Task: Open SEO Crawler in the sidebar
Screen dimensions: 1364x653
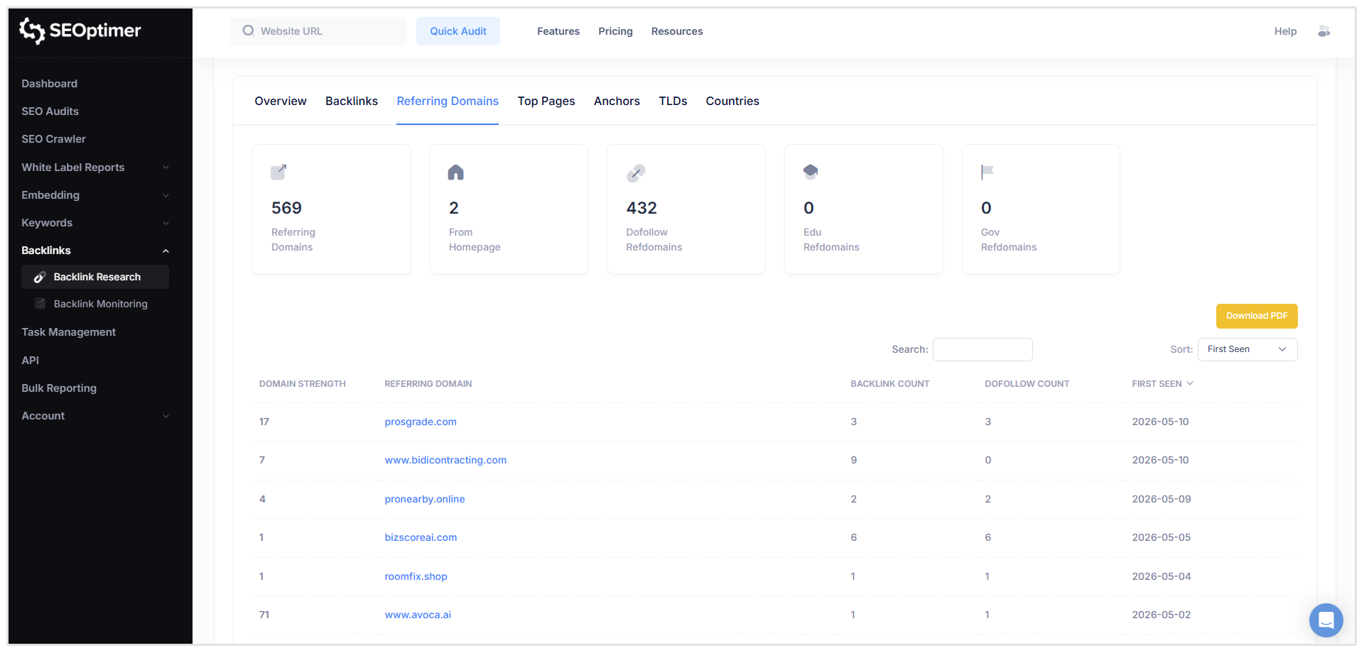Action: click(54, 139)
